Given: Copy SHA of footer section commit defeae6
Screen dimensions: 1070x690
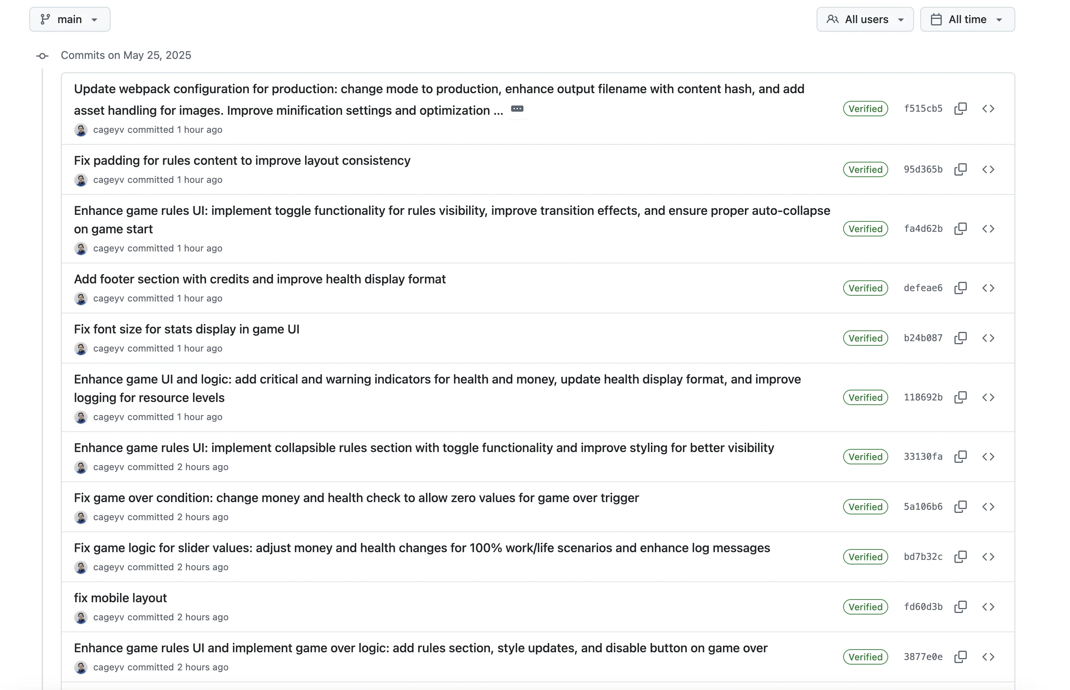Looking at the screenshot, I should click(961, 288).
